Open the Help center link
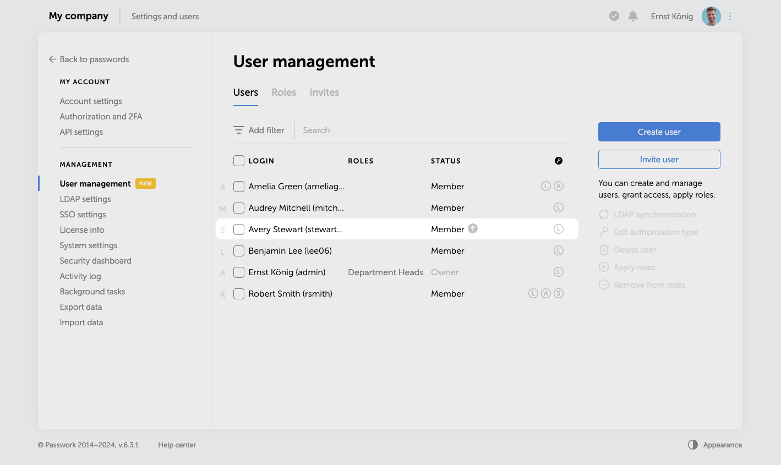Viewport: 781px width, 465px height. (177, 445)
